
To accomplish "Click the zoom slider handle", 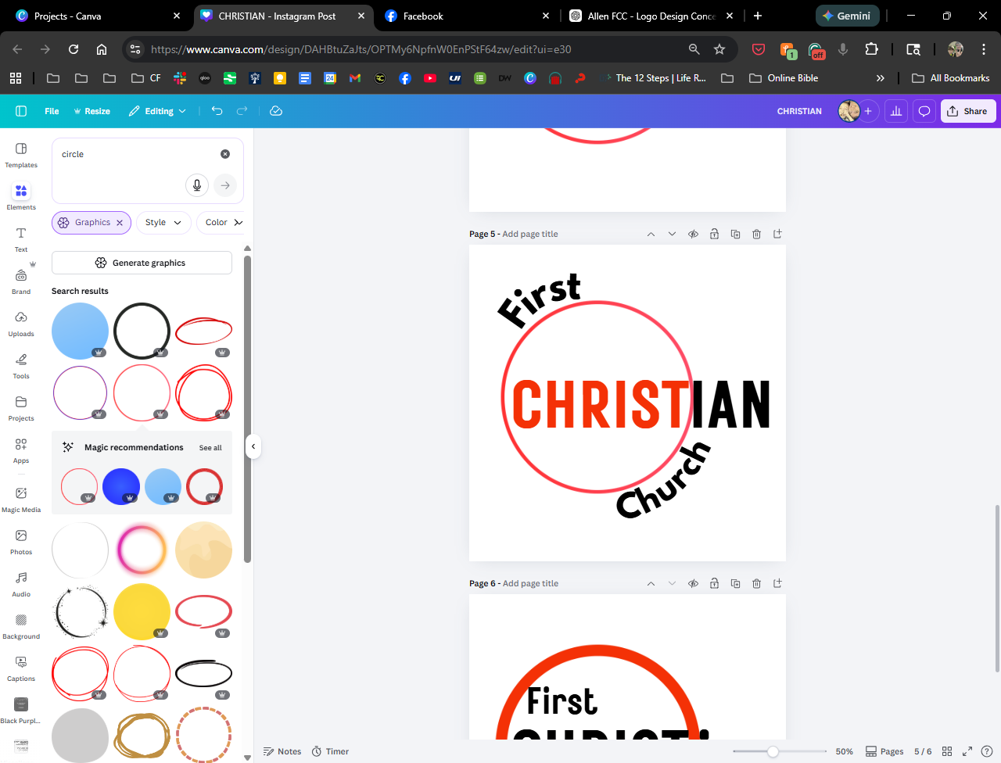I will tap(773, 751).
